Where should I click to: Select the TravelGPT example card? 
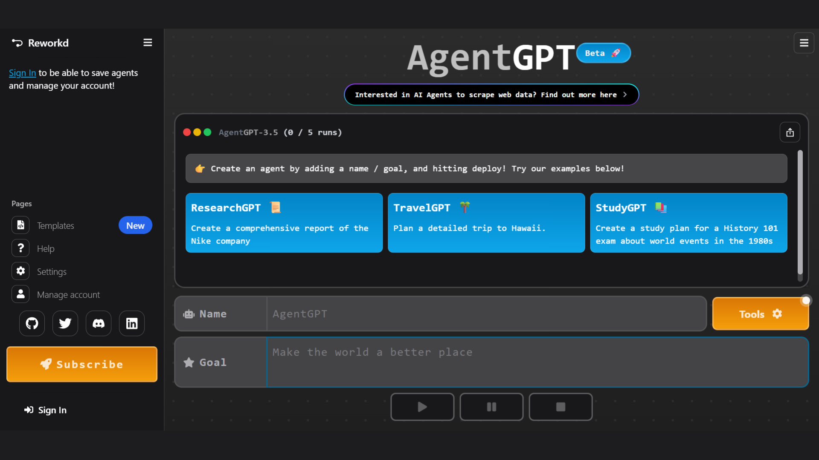(486, 223)
